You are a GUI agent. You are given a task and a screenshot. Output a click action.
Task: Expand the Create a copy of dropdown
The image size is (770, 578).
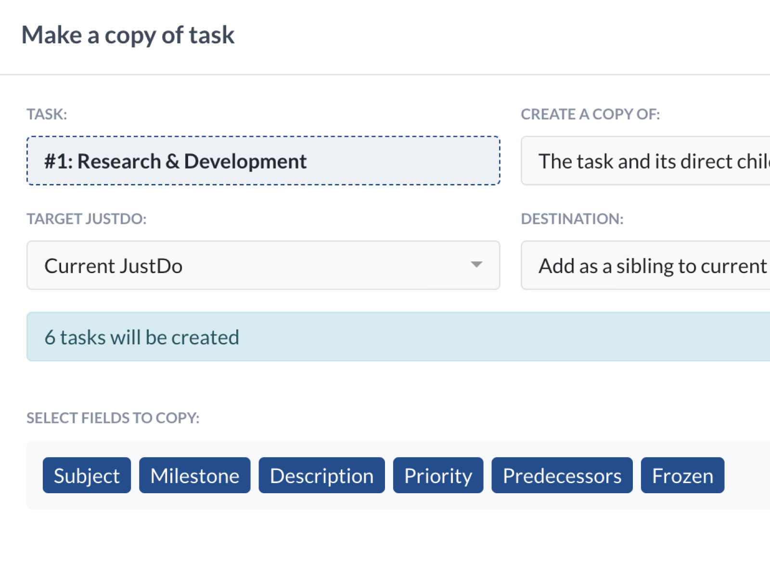coord(645,161)
